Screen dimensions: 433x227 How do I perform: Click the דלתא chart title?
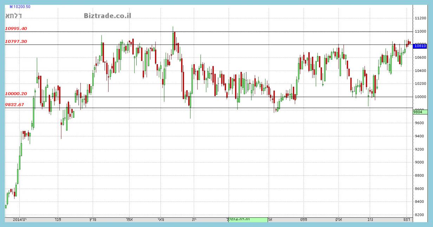tap(13, 16)
